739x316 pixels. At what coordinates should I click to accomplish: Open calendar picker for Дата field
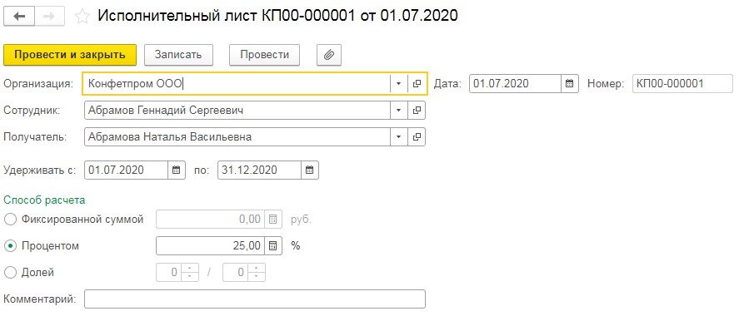point(569,84)
